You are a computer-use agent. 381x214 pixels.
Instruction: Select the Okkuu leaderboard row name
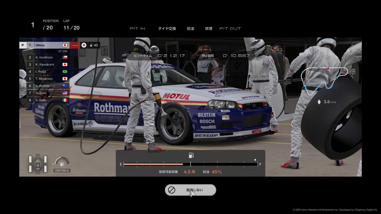tap(40, 45)
